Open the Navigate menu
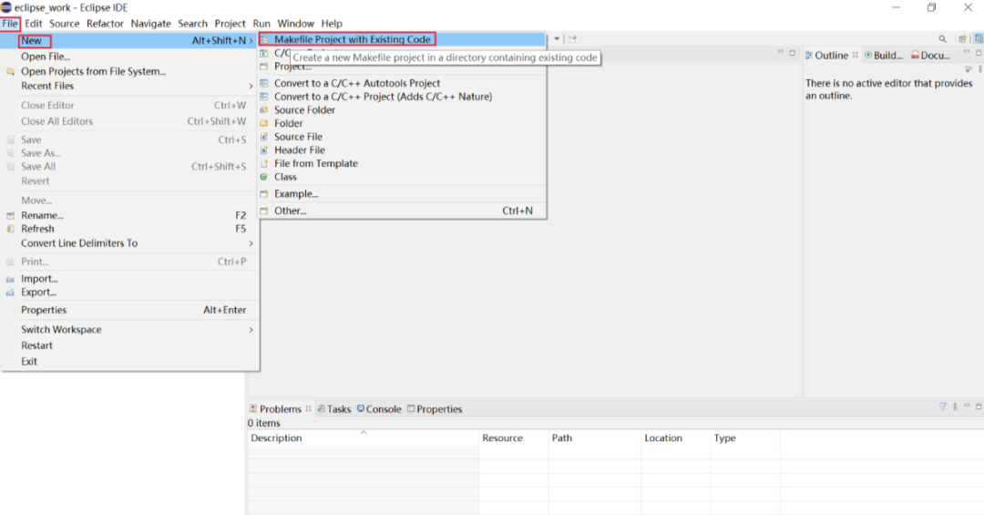The width and height of the screenshot is (984, 515). [150, 23]
